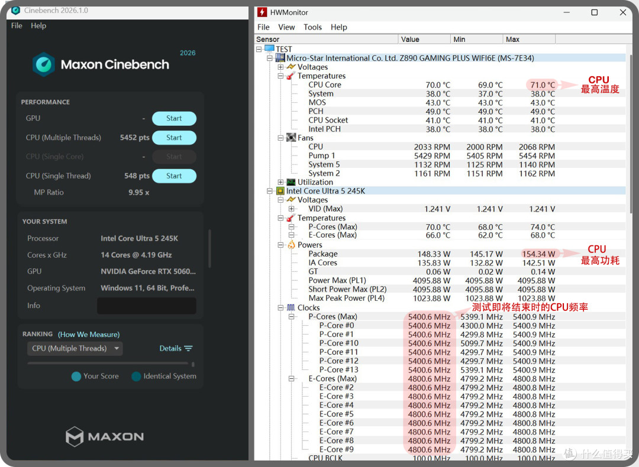Collapse the Intel Core Ultra 5 245K node
The width and height of the screenshot is (639, 467).
click(269, 191)
